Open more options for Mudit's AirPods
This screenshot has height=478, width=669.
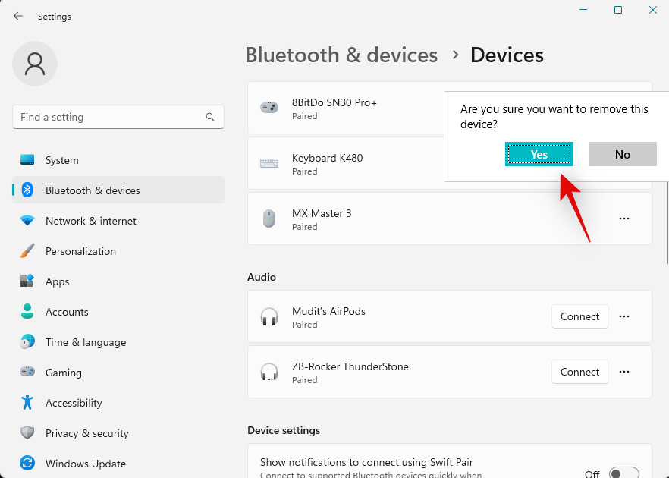[x=624, y=316]
